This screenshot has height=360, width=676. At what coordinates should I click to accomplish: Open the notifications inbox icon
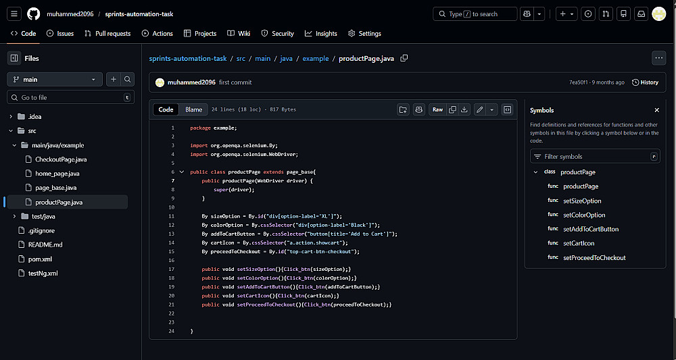(640, 14)
